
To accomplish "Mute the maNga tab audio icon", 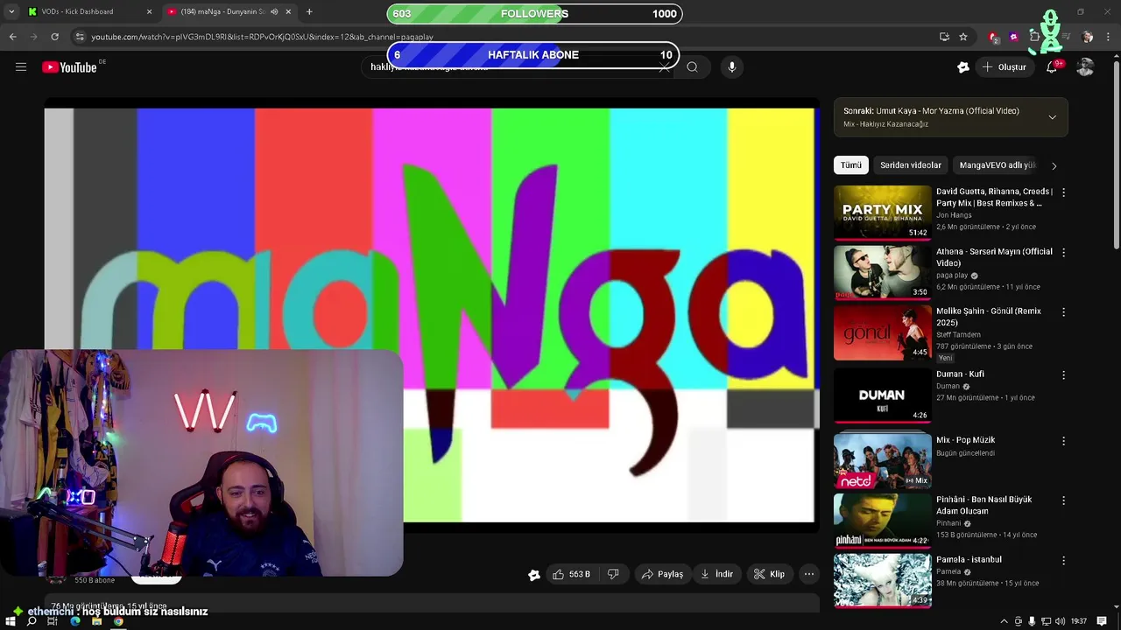I will (274, 11).
